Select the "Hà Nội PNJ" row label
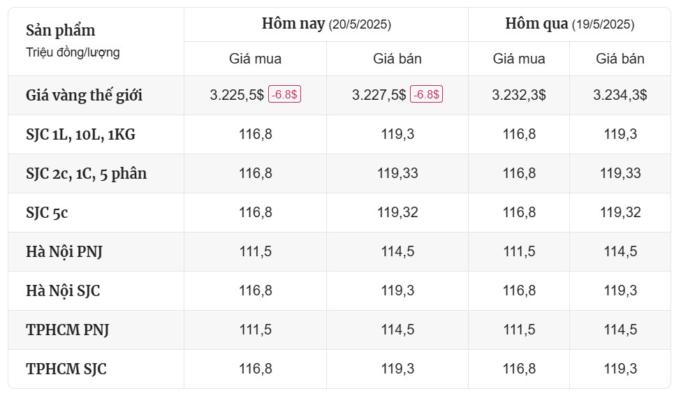Screen dimensions: 681x398 (x=64, y=252)
